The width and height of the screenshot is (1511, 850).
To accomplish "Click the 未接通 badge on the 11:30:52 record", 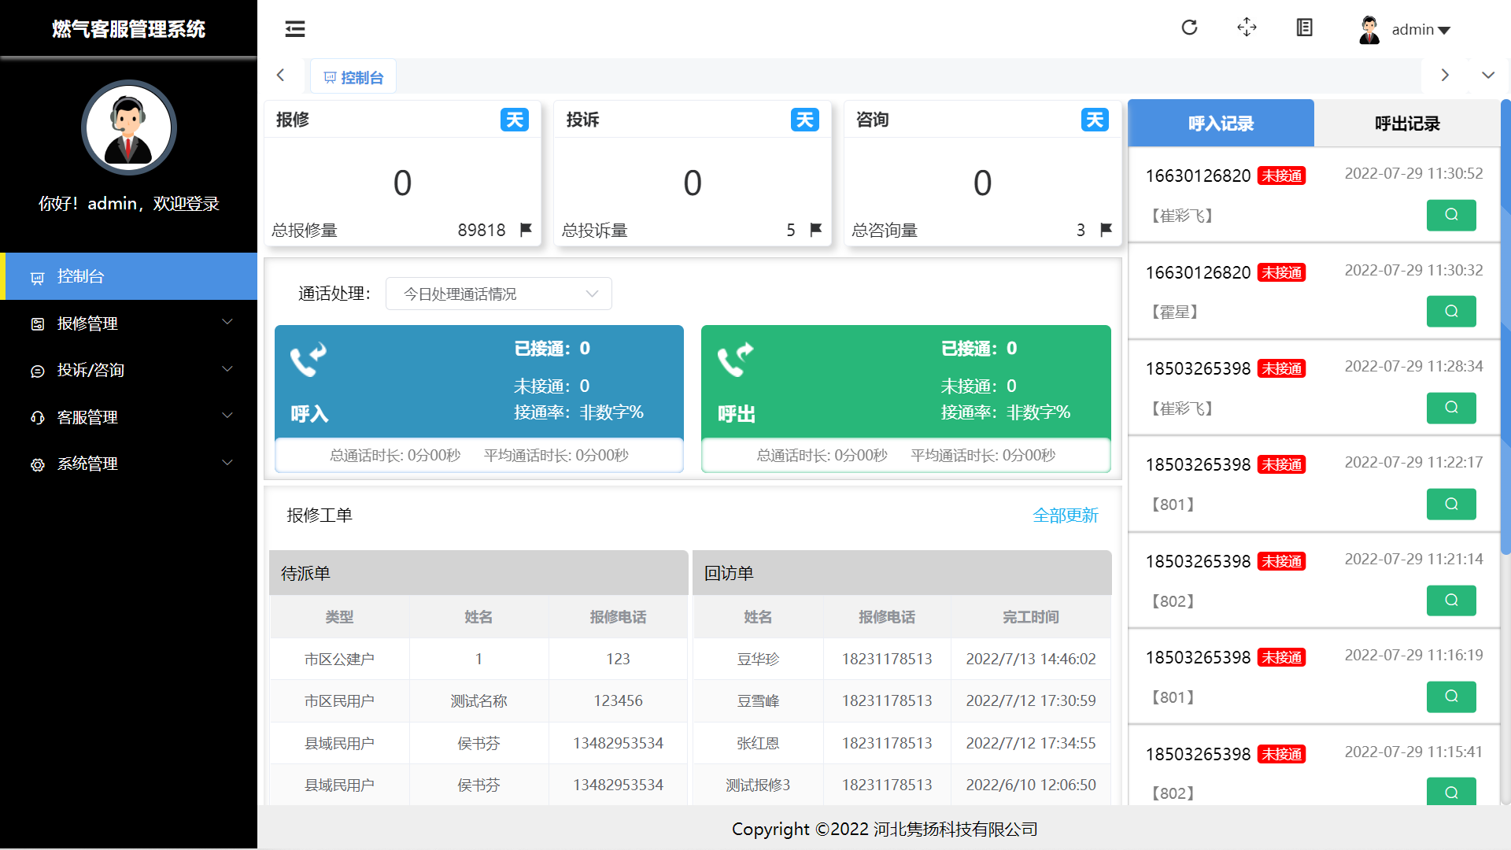I will (1281, 176).
